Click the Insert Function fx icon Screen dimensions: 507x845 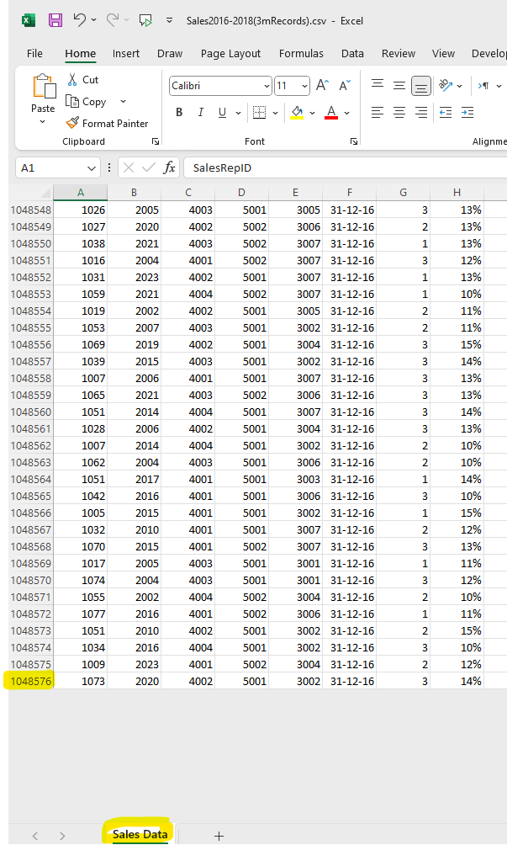click(169, 167)
